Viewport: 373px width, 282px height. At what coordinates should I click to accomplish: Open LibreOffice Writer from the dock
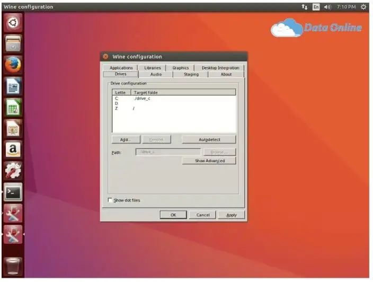coord(13,86)
